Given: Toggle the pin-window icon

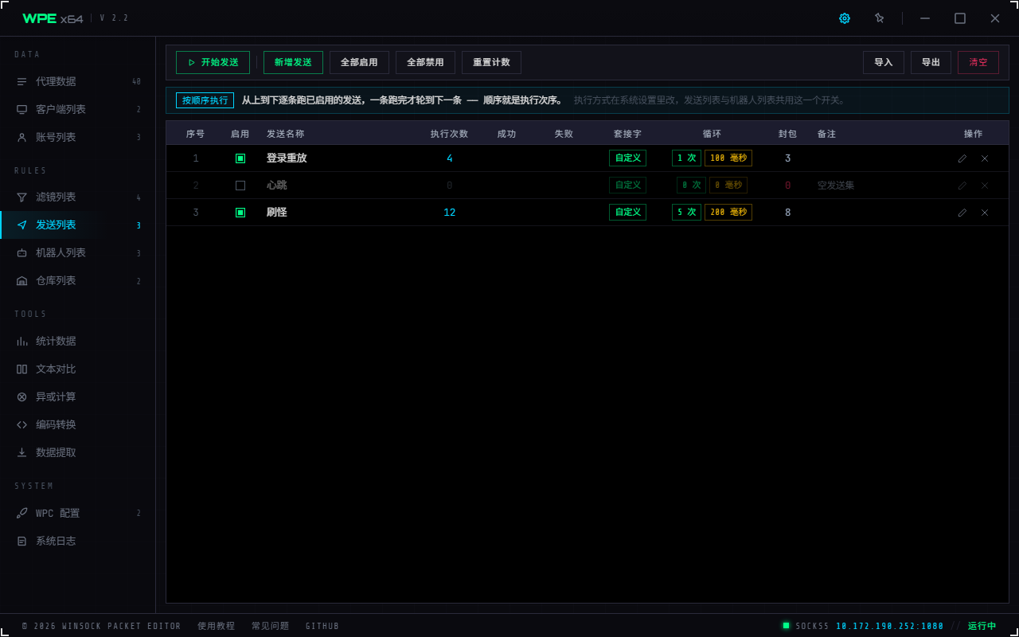Looking at the screenshot, I should pos(880,18).
